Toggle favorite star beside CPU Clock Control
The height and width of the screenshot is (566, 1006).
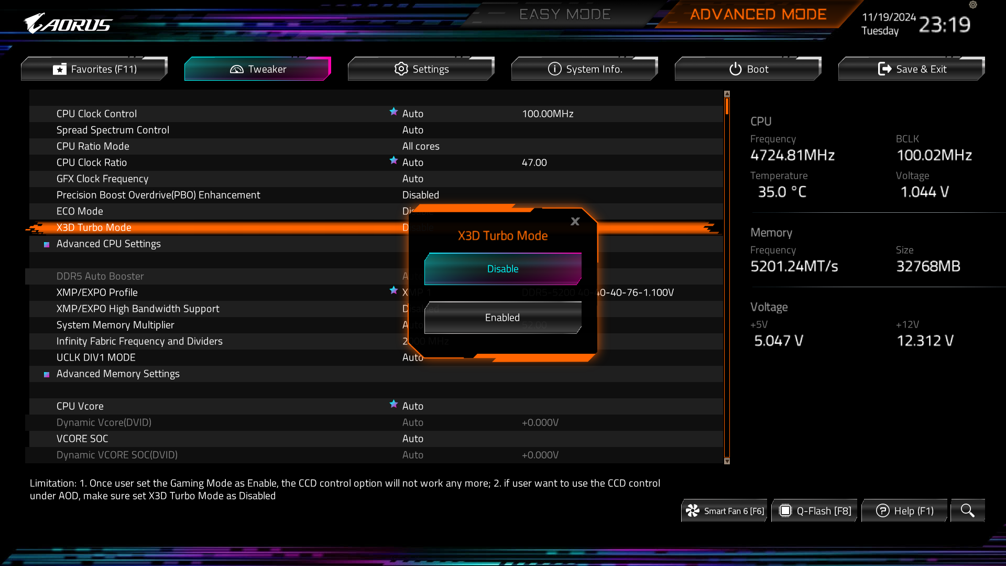[x=393, y=112]
